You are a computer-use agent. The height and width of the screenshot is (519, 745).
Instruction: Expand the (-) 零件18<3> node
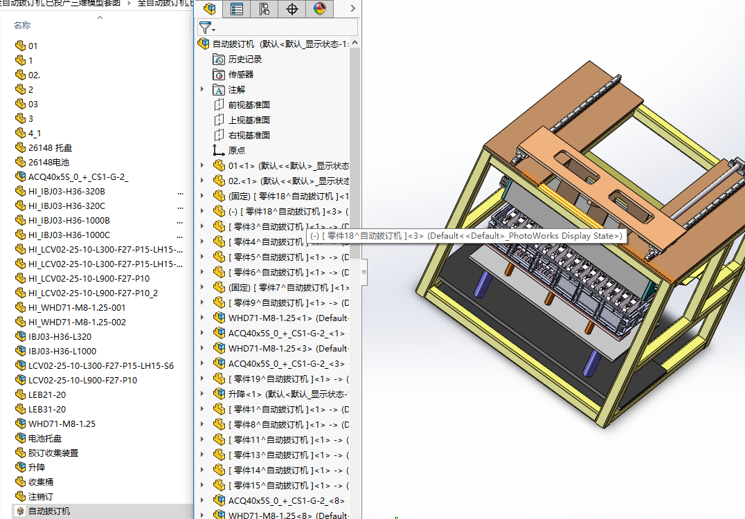coord(202,211)
